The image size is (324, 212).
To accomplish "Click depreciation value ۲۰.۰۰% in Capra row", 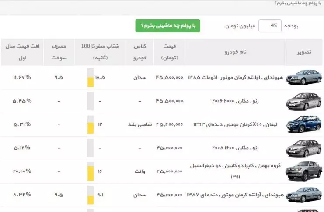I will [x=22, y=171].
